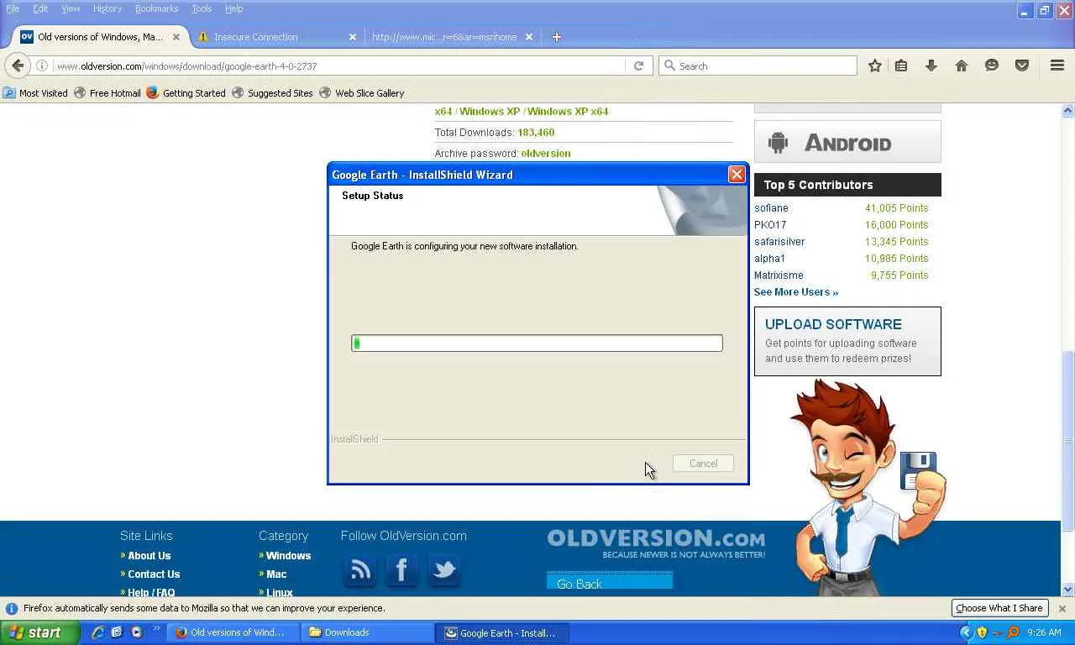Open the Windows Start menu
This screenshot has width=1075, height=645.
point(39,632)
